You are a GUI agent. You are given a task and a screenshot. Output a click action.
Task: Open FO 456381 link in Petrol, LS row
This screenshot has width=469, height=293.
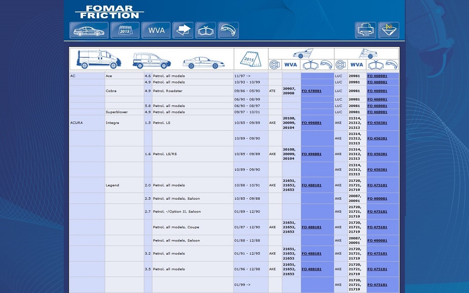coord(377,123)
